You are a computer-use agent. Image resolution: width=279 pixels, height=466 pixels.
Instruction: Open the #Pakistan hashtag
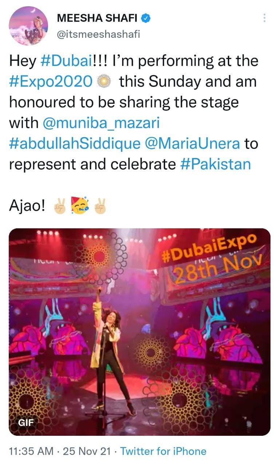[x=216, y=165]
